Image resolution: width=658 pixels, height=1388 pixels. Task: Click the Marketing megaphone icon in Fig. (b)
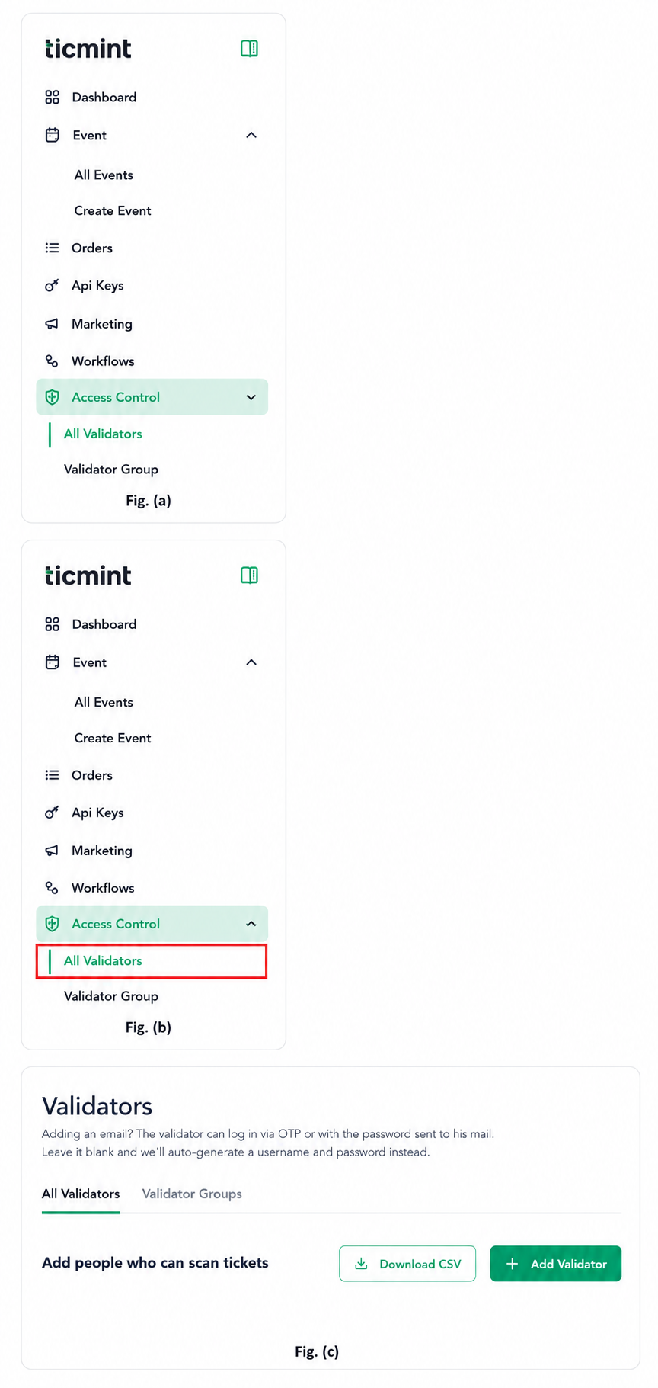tap(52, 851)
